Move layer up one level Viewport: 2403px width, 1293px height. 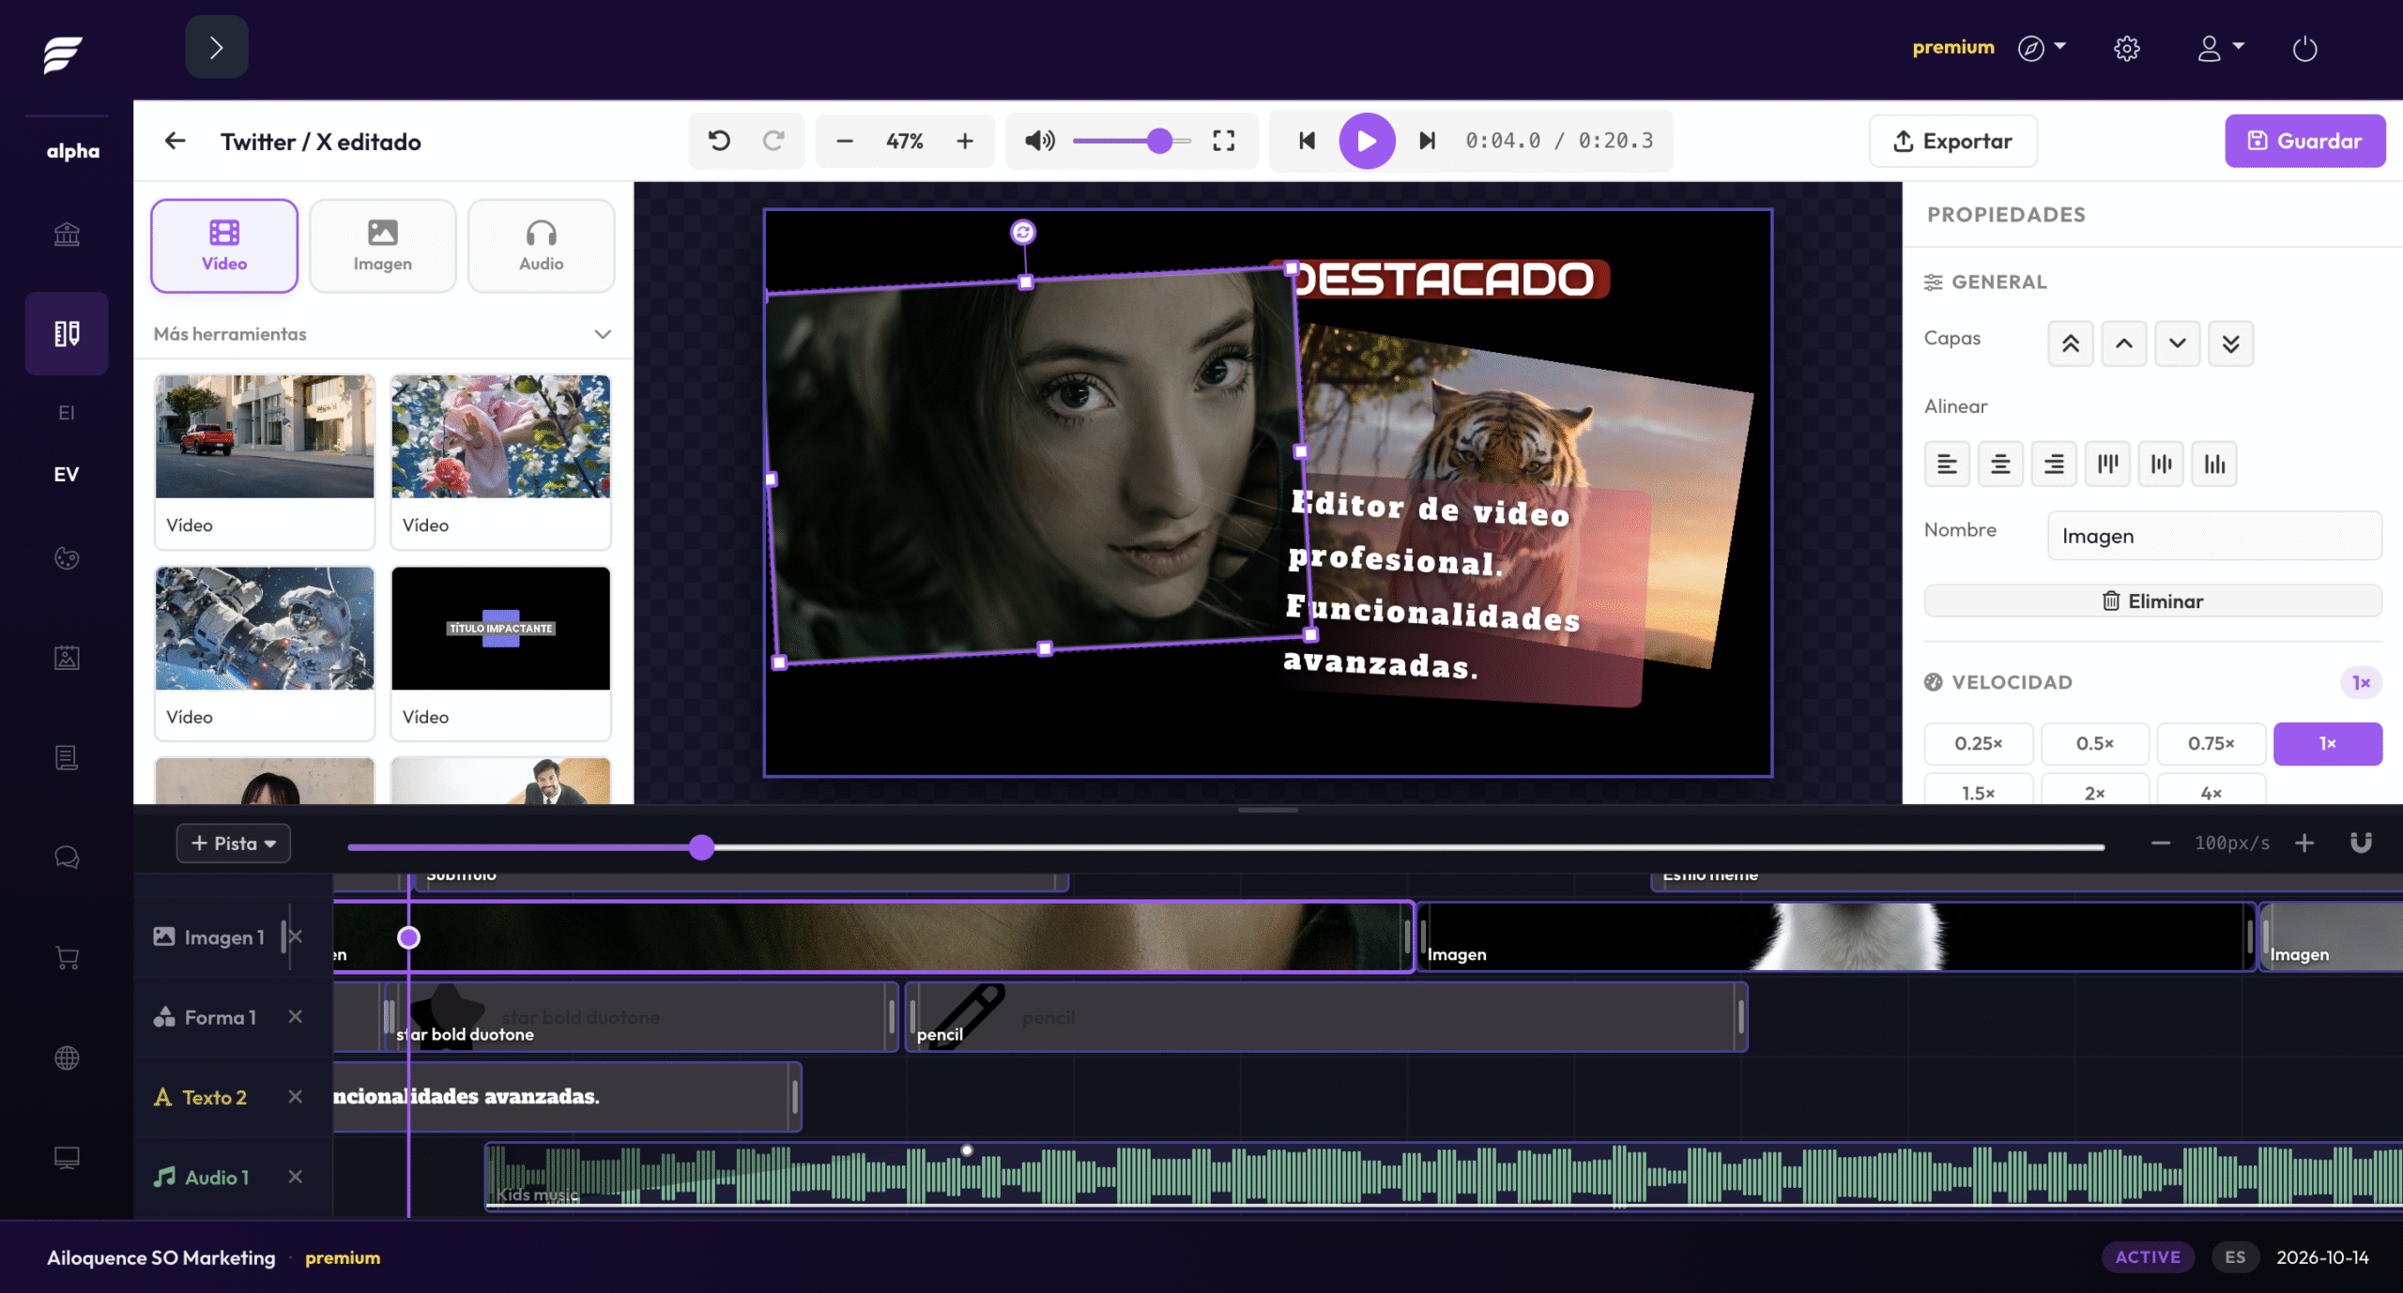coord(2124,343)
